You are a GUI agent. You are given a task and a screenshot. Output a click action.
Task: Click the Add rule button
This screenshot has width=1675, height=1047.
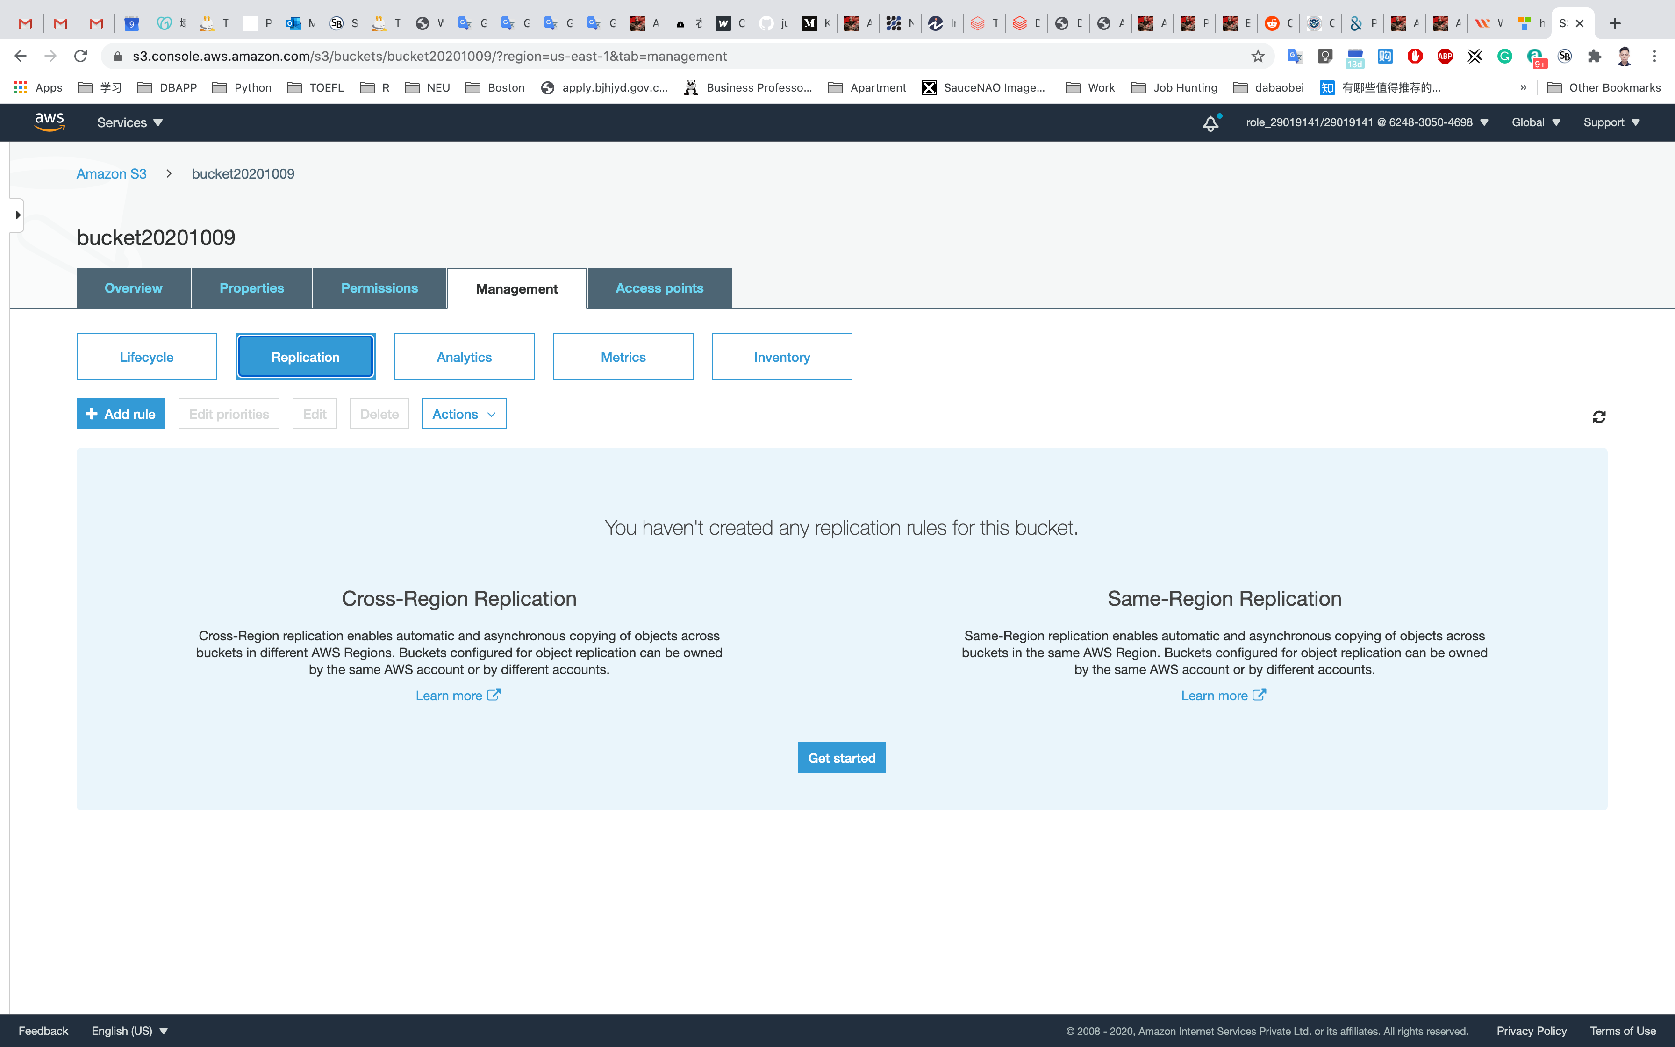click(121, 414)
